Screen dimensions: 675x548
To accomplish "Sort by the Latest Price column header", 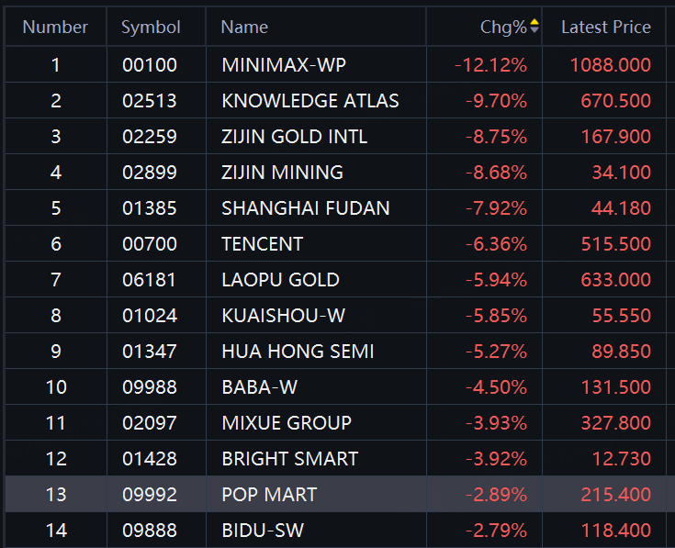I will click(605, 27).
